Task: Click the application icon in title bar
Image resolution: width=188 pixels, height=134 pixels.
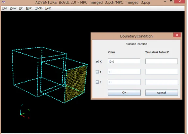Action: pyautogui.click(x=4, y=2)
